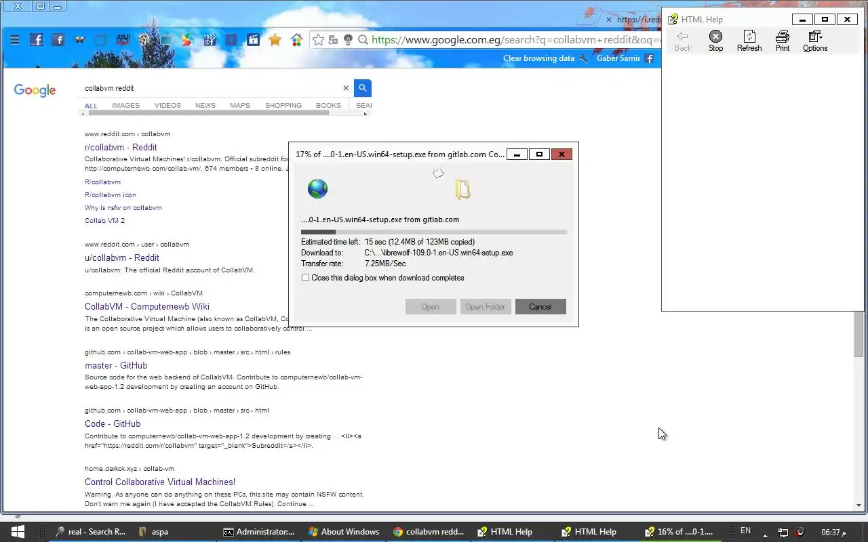
Task: Clear the Google search box with X
Action: click(x=346, y=88)
